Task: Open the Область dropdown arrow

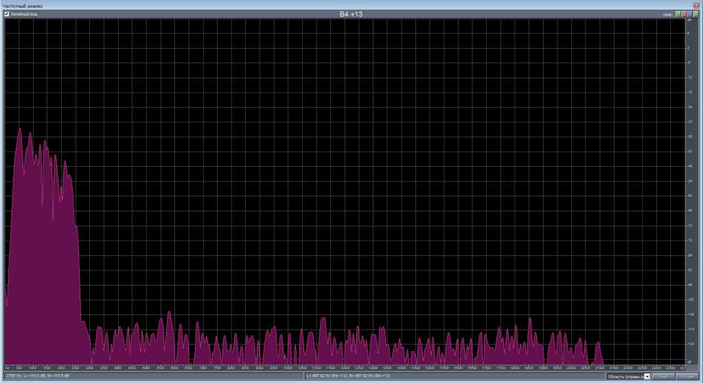Action: tap(647, 376)
